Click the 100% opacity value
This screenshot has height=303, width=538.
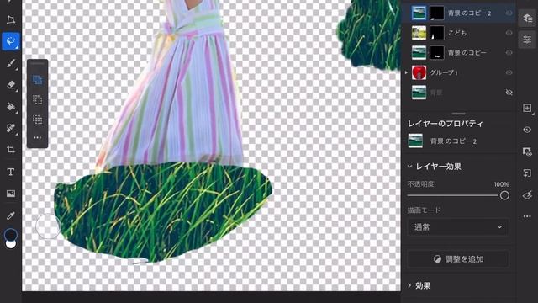(x=502, y=184)
